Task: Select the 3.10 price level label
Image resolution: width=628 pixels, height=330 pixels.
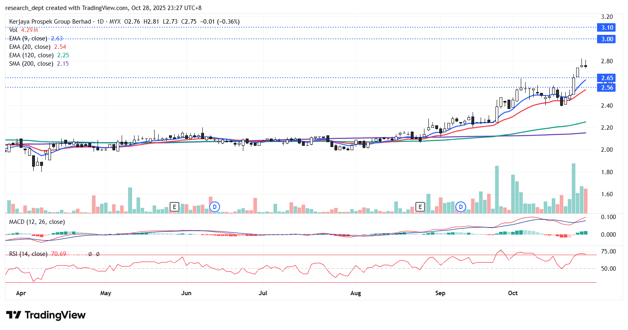Action: pos(607,28)
